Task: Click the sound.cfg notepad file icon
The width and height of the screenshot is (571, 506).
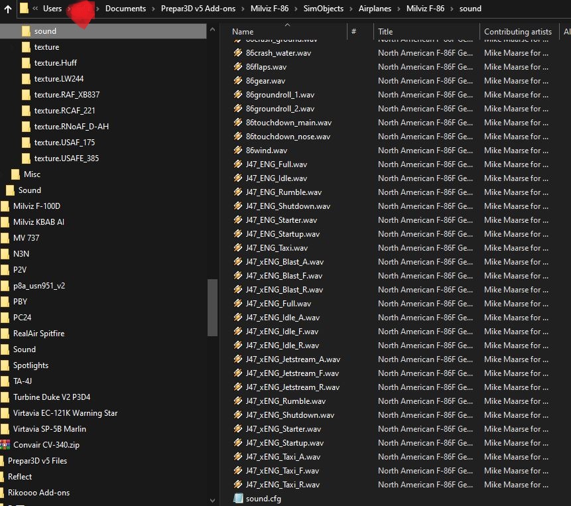Action: click(238, 498)
